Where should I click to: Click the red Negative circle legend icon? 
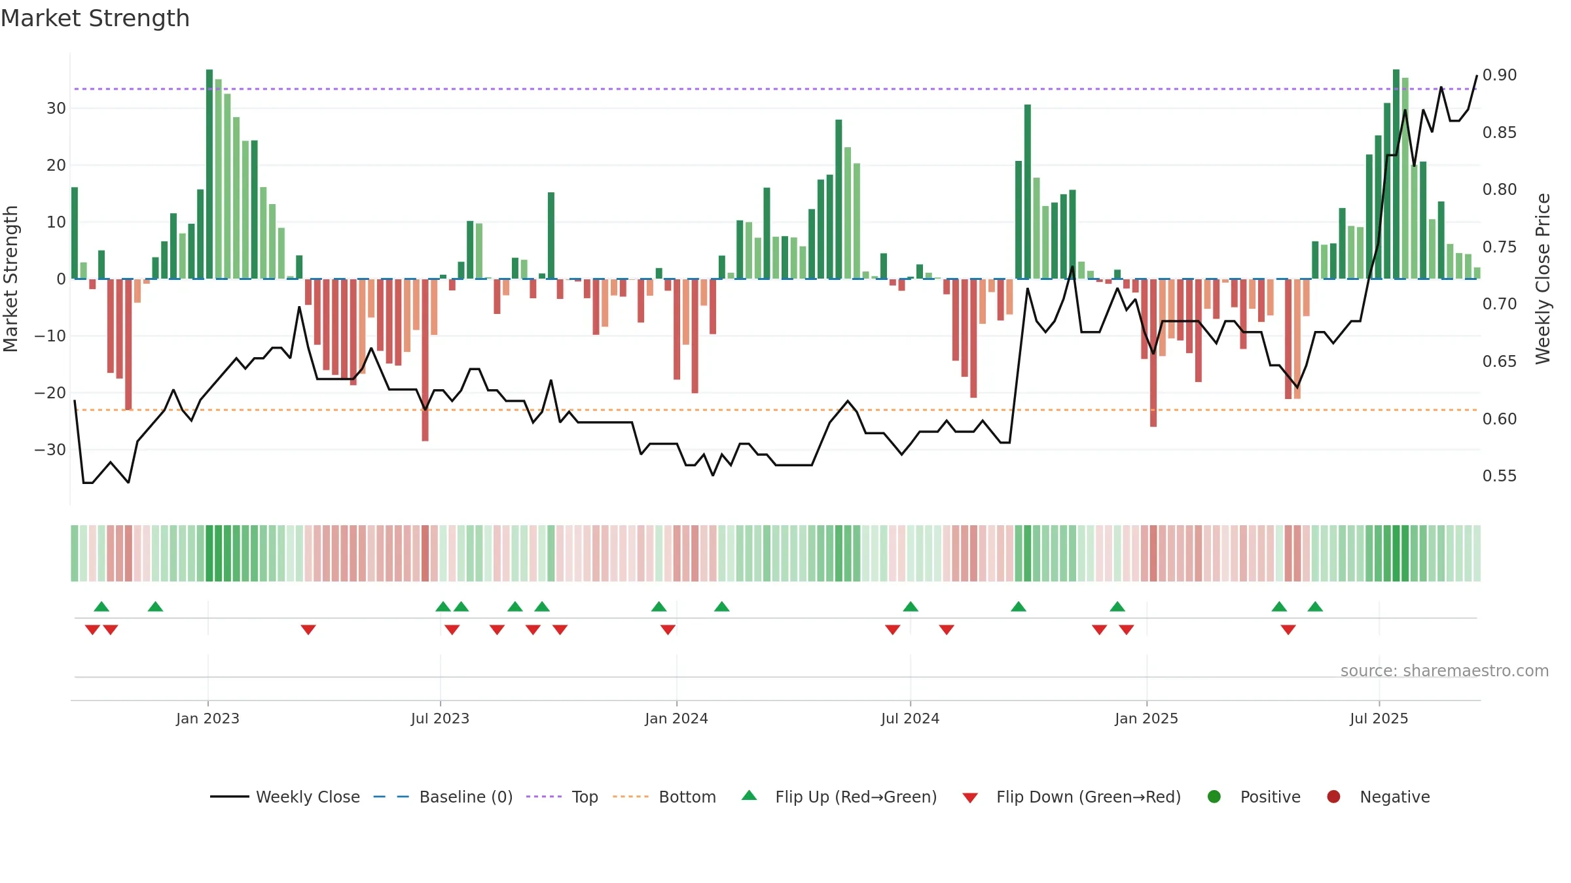(x=1333, y=797)
